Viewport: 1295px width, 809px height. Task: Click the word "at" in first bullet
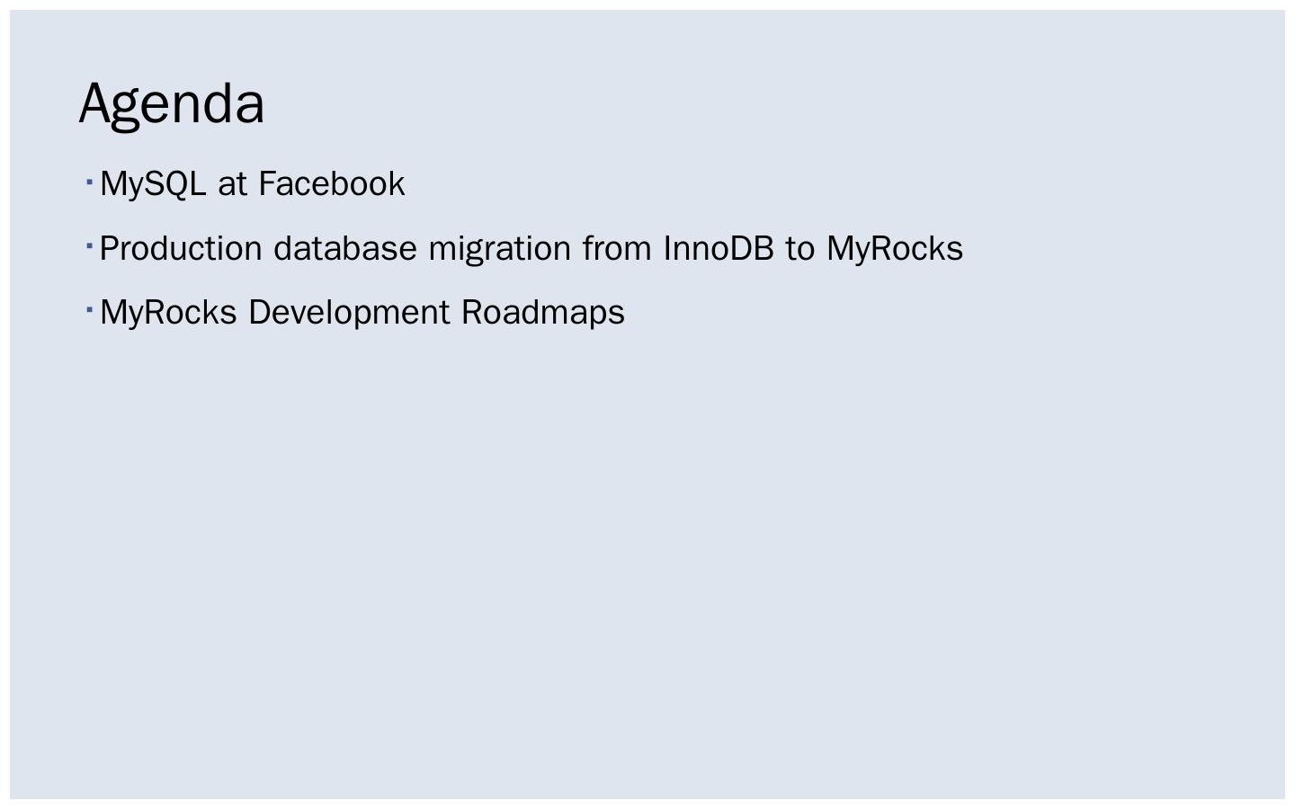coord(232,184)
